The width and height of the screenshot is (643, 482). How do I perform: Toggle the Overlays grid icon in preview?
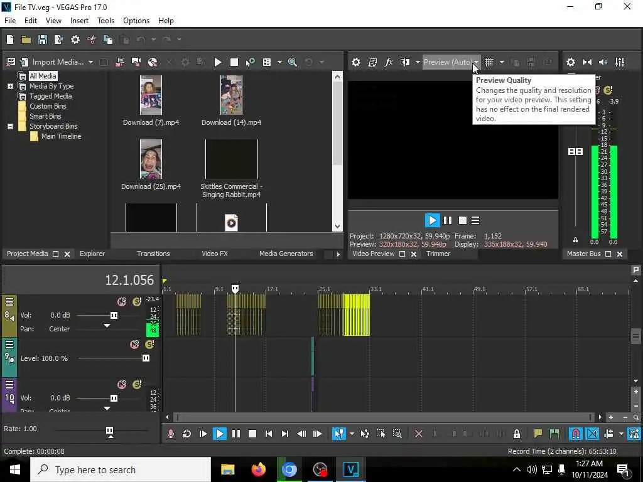point(489,62)
